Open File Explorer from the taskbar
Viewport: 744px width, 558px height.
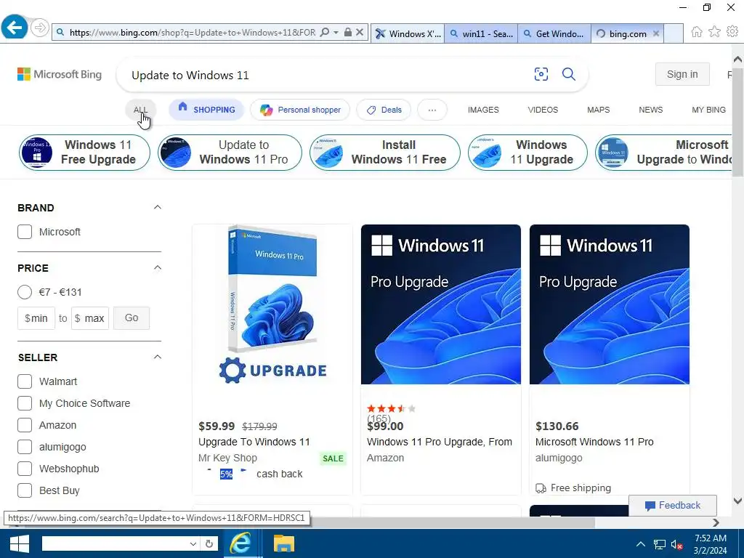(x=284, y=543)
